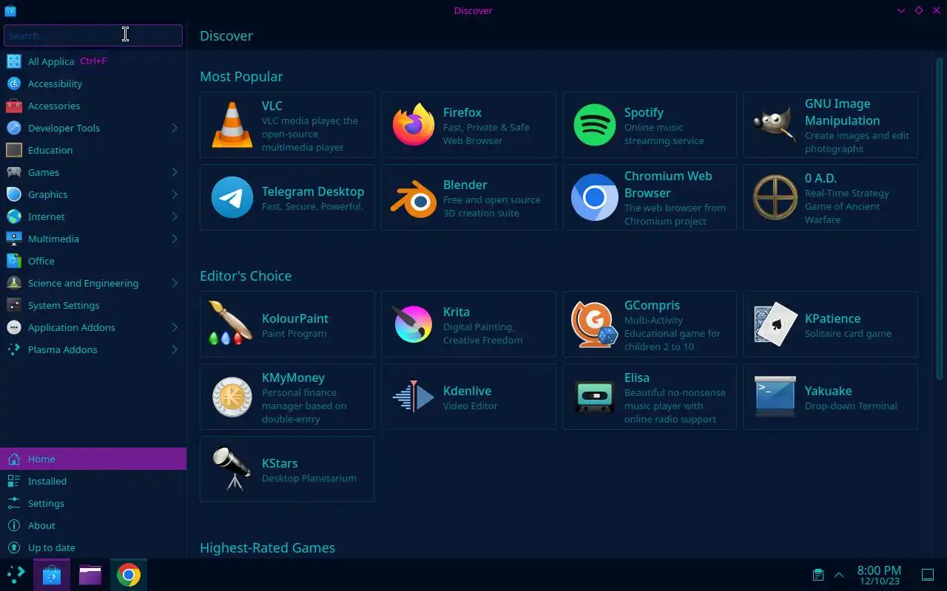Click the 'Telegram Desktop' title text
Viewport: 947px width, 591px height.
tap(313, 191)
